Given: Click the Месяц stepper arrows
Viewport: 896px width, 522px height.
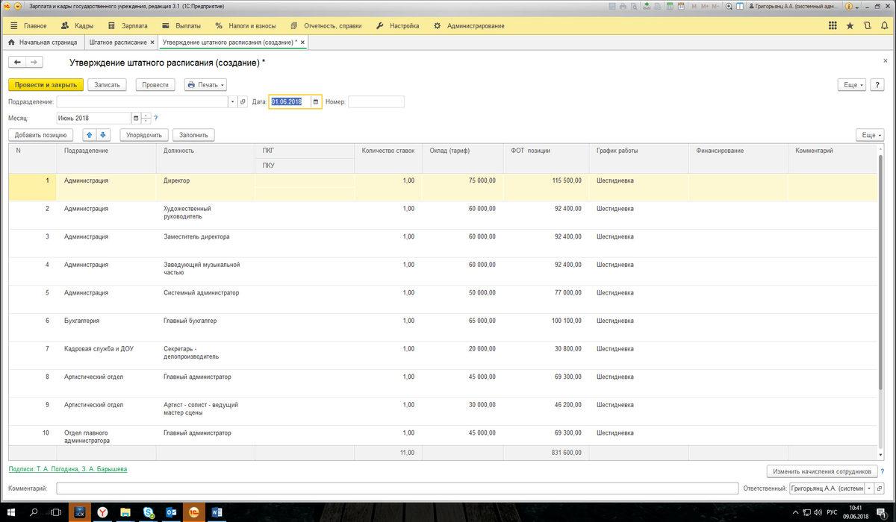Looking at the screenshot, I should [146, 118].
